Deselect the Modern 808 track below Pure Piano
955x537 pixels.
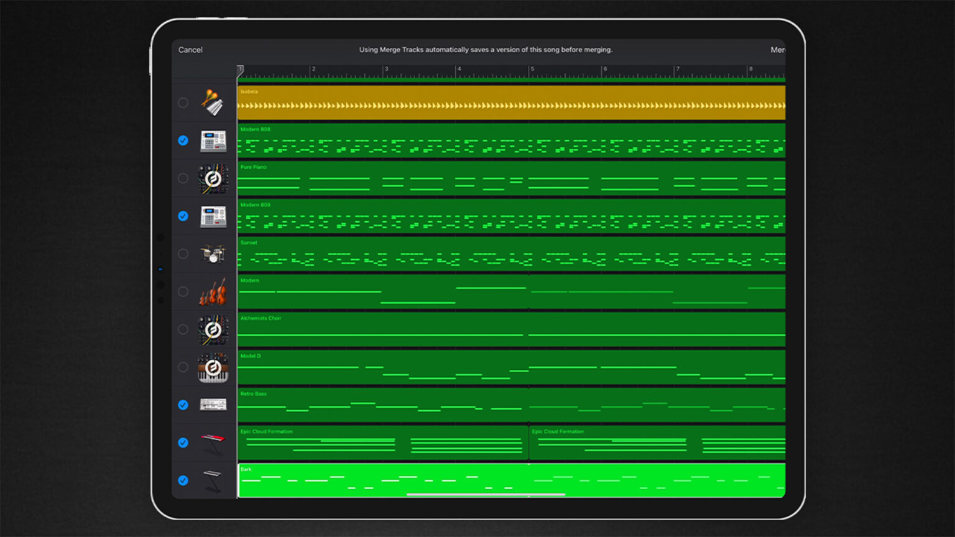click(x=183, y=216)
